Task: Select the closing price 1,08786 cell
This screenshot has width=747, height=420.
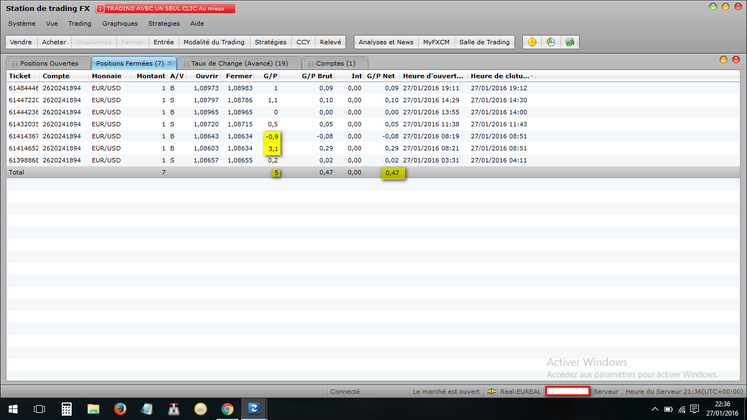Action: click(x=240, y=100)
